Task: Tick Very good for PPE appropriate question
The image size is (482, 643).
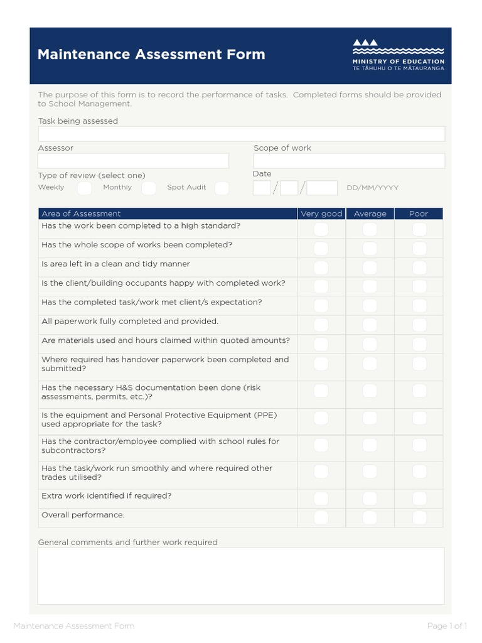Action: pyautogui.click(x=321, y=418)
